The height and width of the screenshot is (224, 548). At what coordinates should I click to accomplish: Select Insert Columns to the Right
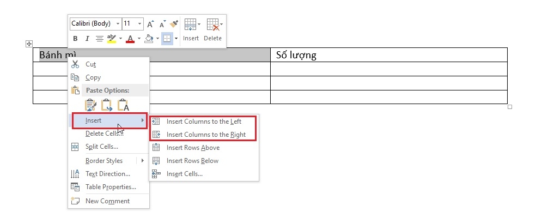coord(204,135)
